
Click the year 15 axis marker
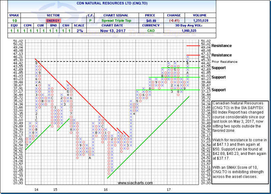click(x=55, y=190)
